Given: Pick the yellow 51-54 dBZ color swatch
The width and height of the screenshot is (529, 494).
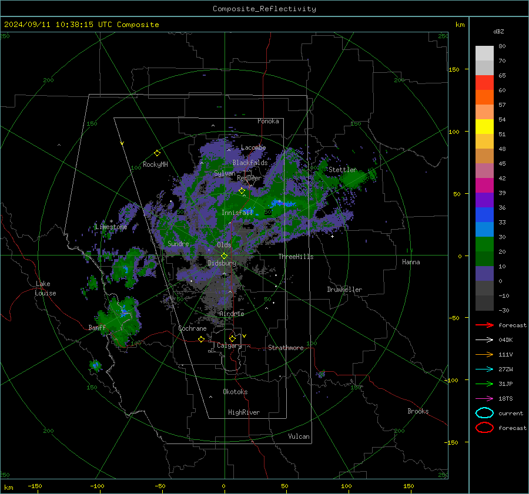Looking at the screenshot, I should (484, 127).
